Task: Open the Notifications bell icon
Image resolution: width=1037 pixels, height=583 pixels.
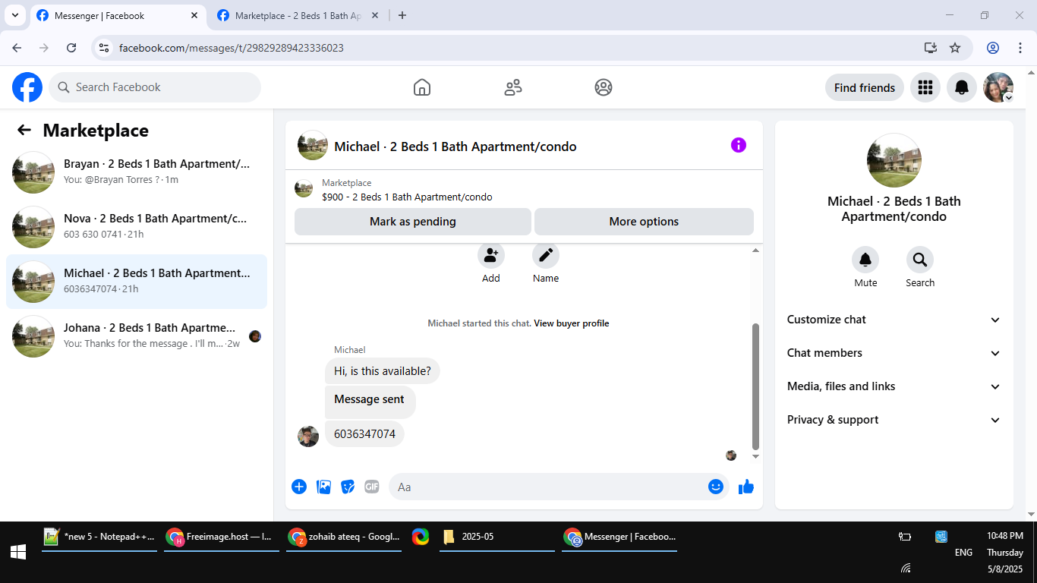Action: (962, 87)
